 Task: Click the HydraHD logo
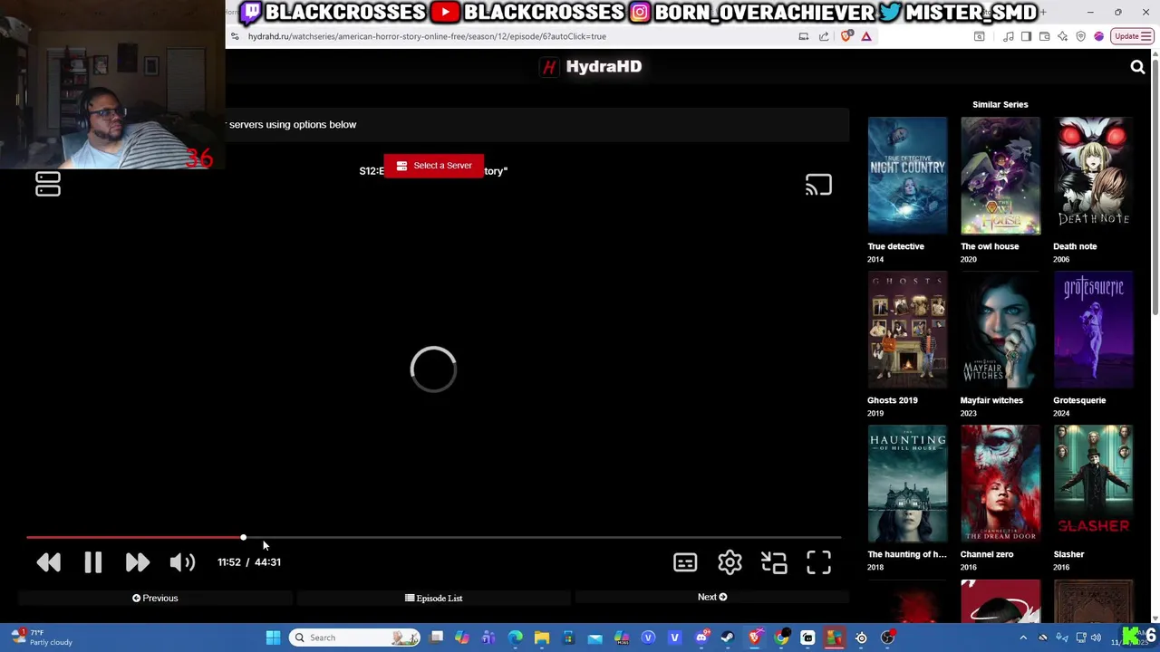click(x=592, y=67)
